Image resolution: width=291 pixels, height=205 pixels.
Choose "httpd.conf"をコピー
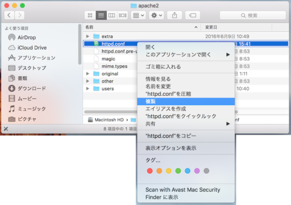186,136
